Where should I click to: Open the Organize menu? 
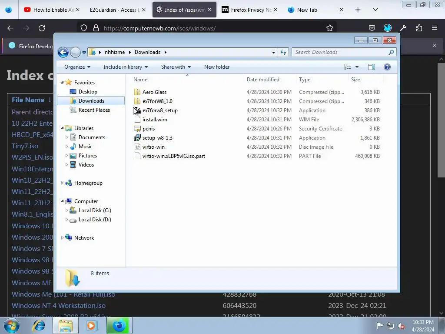tap(77, 67)
